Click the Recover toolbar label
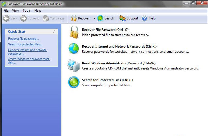Screen dimensions: 208x136 [x=84, y=18]
